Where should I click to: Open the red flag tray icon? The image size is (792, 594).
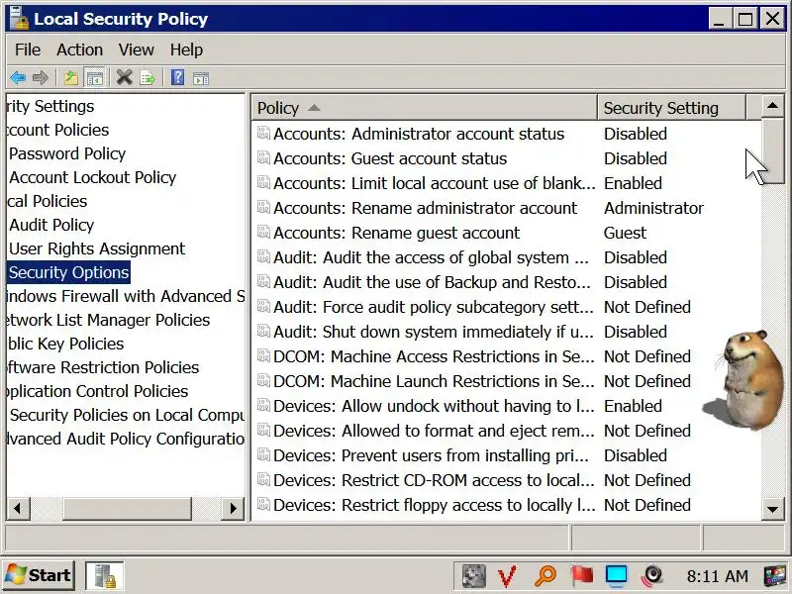(582, 575)
